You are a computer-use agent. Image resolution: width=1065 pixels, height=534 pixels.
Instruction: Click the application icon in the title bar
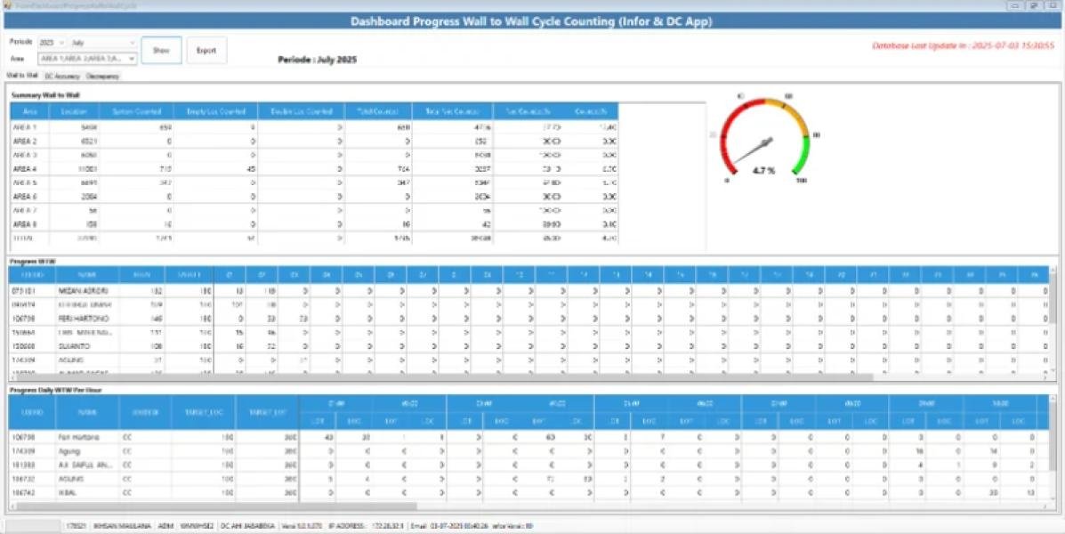coord(7,4)
